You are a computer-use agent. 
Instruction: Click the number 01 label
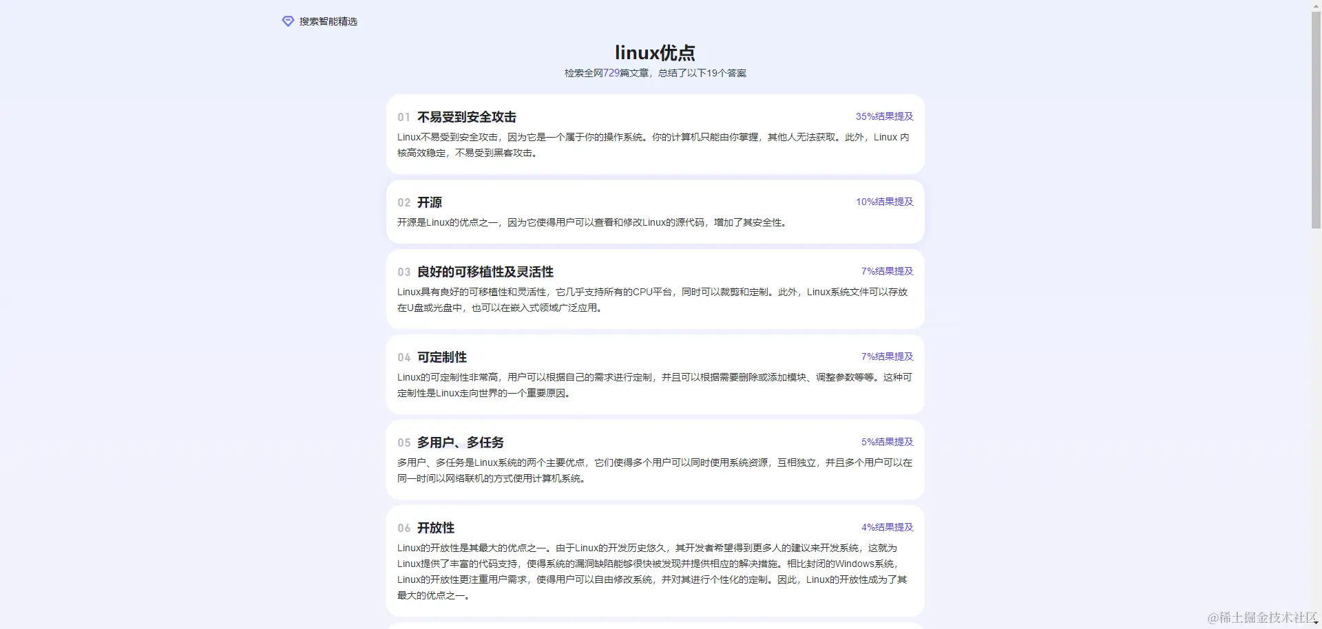point(403,117)
